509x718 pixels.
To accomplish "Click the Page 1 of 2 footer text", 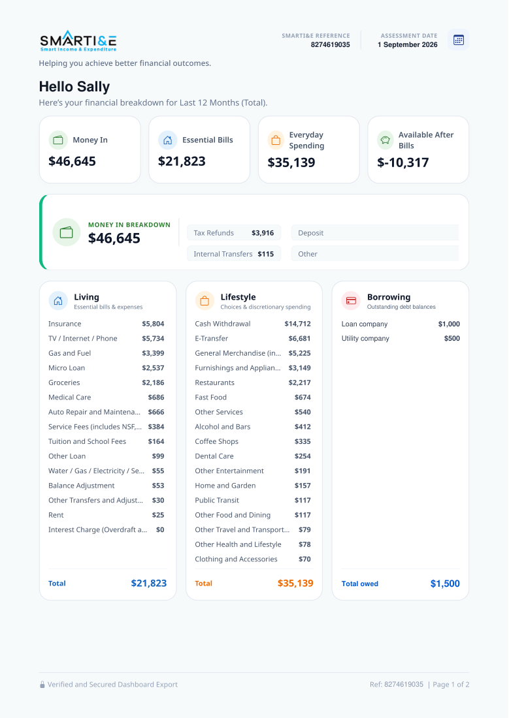I will [x=451, y=685].
